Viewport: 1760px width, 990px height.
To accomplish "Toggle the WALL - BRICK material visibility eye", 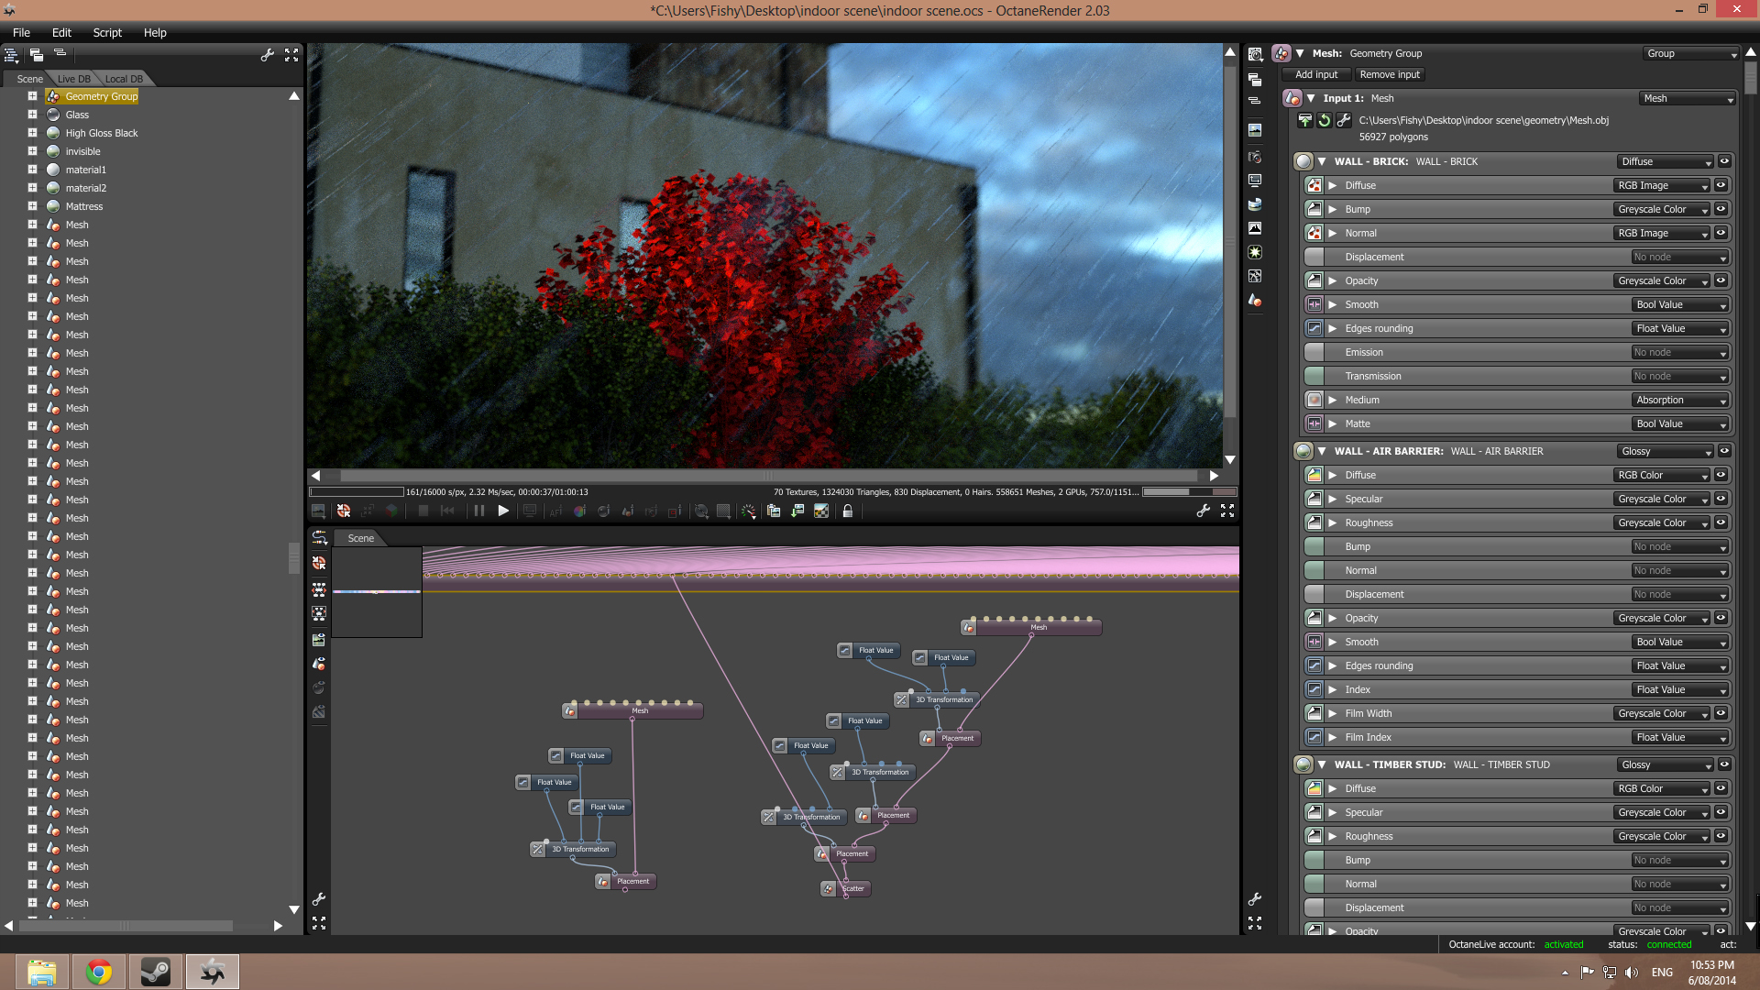I will (1724, 161).
